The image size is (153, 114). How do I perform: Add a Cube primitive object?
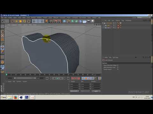(64, 21)
